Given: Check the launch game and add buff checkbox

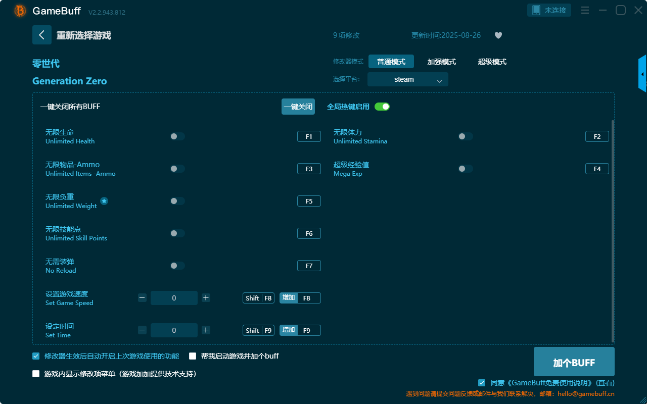Looking at the screenshot, I should [193, 356].
